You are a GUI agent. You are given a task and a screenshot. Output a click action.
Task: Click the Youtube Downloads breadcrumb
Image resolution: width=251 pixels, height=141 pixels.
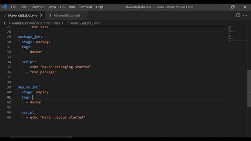[27, 23]
